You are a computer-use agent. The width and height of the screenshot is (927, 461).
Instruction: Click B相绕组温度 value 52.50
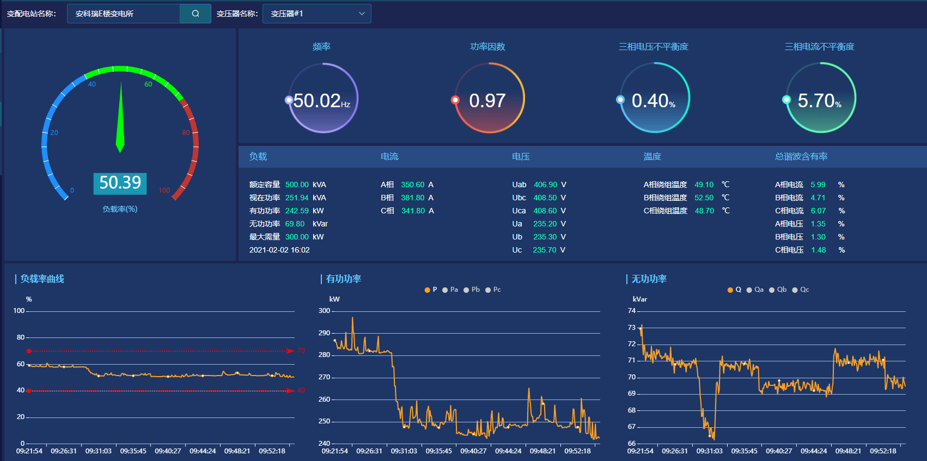[x=704, y=198]
